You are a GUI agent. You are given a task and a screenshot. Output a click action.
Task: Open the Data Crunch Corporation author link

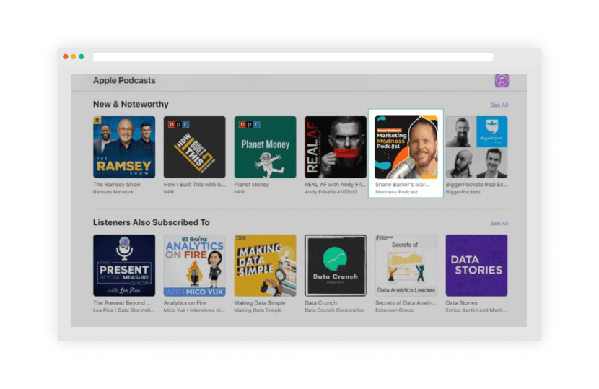tap(334, 310)
